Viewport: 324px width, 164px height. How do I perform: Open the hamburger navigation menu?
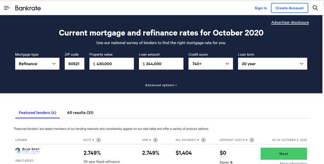point(7,8)
